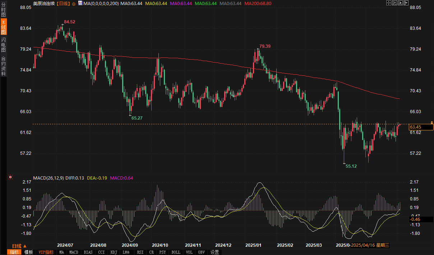
Task: Expand the 日线 period selector arrow
Action: 25,246
